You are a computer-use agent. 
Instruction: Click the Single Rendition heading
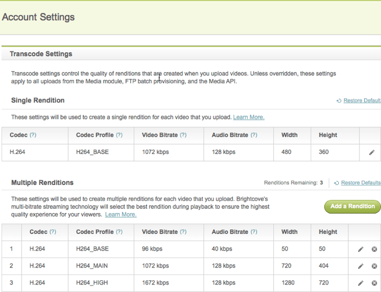[x=38, y=101]
